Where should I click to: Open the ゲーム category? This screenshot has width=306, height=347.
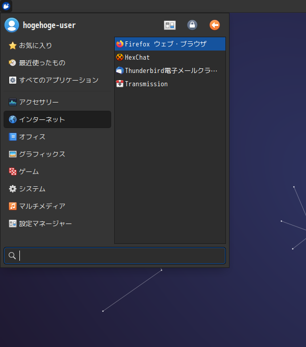pos(57,171)
